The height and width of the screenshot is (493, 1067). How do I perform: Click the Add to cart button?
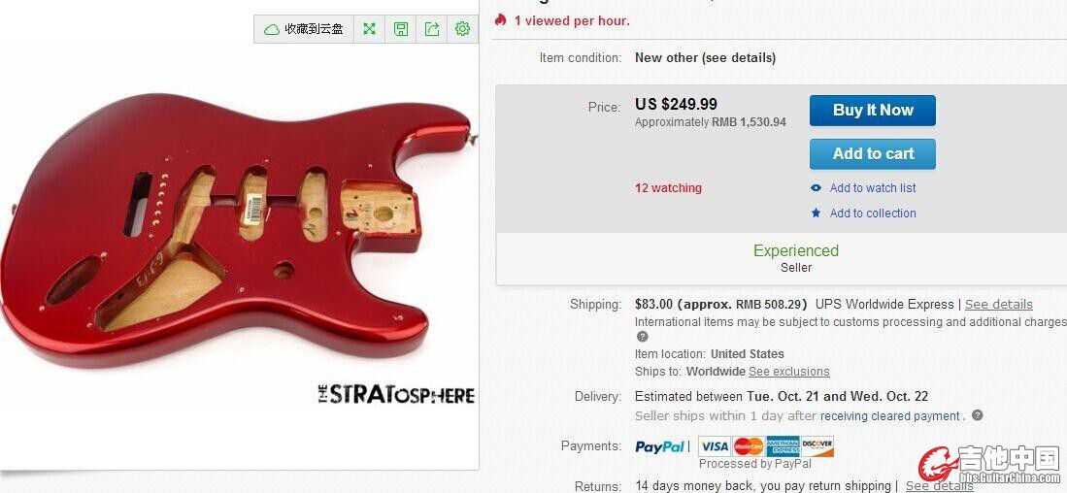(x=873, y=153)
